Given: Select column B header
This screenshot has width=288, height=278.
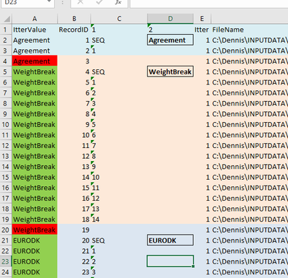Looking at the screenshot, I should tap(74, 19).
